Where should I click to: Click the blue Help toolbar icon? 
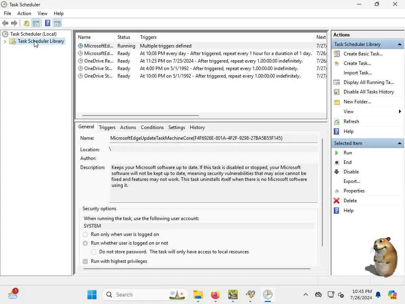tap(47, 23)
